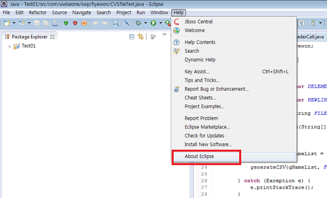Click the Save All icon
327x198 pixels.
(46, 23)
